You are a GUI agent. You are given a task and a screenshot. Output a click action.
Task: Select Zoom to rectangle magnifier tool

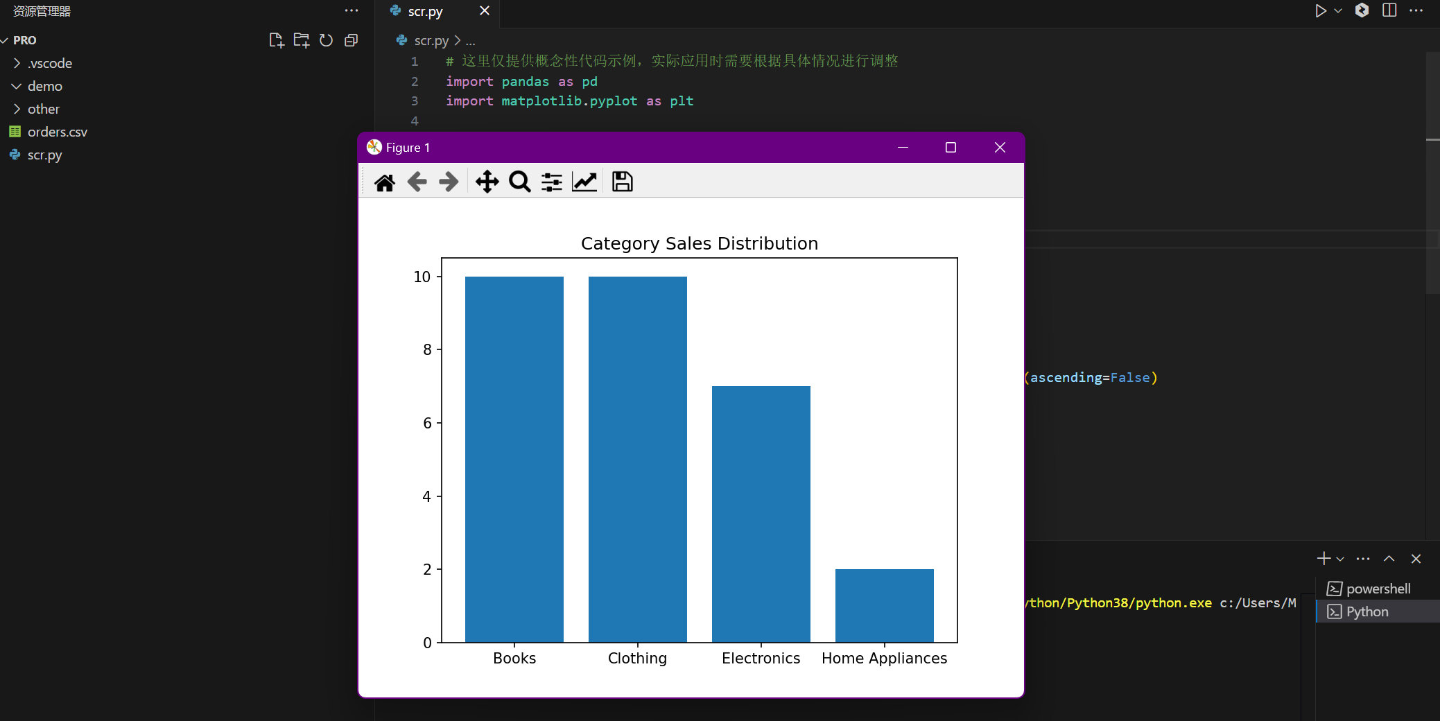519,182
